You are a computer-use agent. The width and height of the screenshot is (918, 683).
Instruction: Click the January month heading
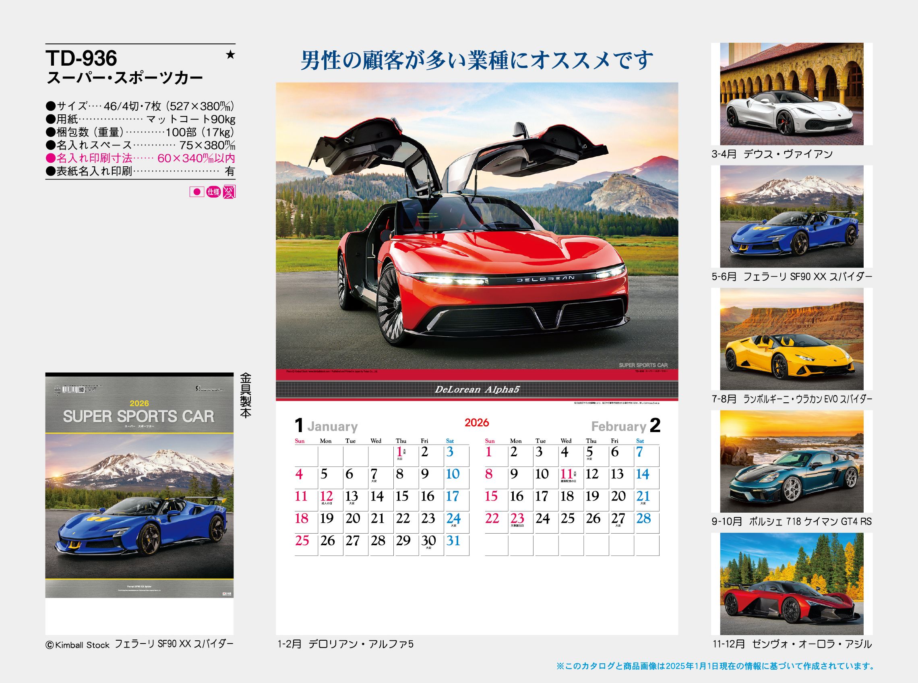(x=332, y=426)
